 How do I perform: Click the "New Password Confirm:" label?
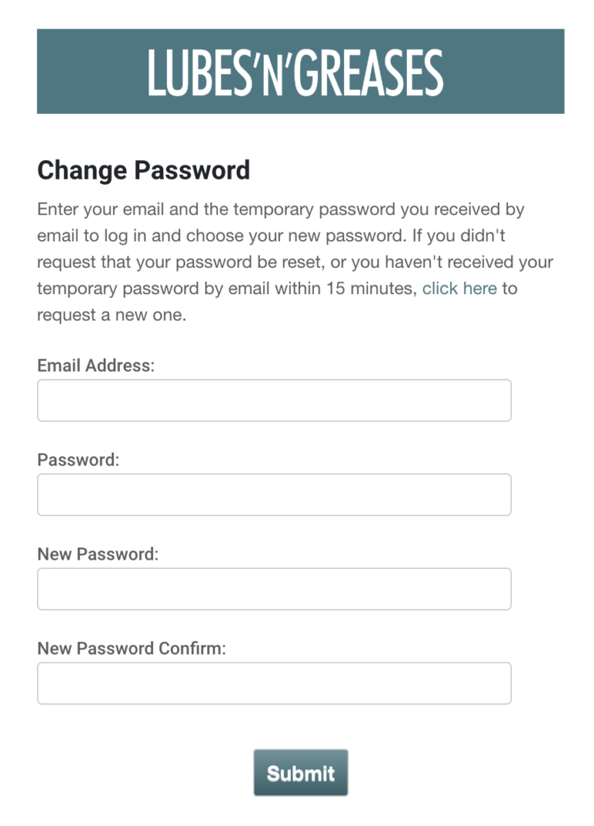131,649
